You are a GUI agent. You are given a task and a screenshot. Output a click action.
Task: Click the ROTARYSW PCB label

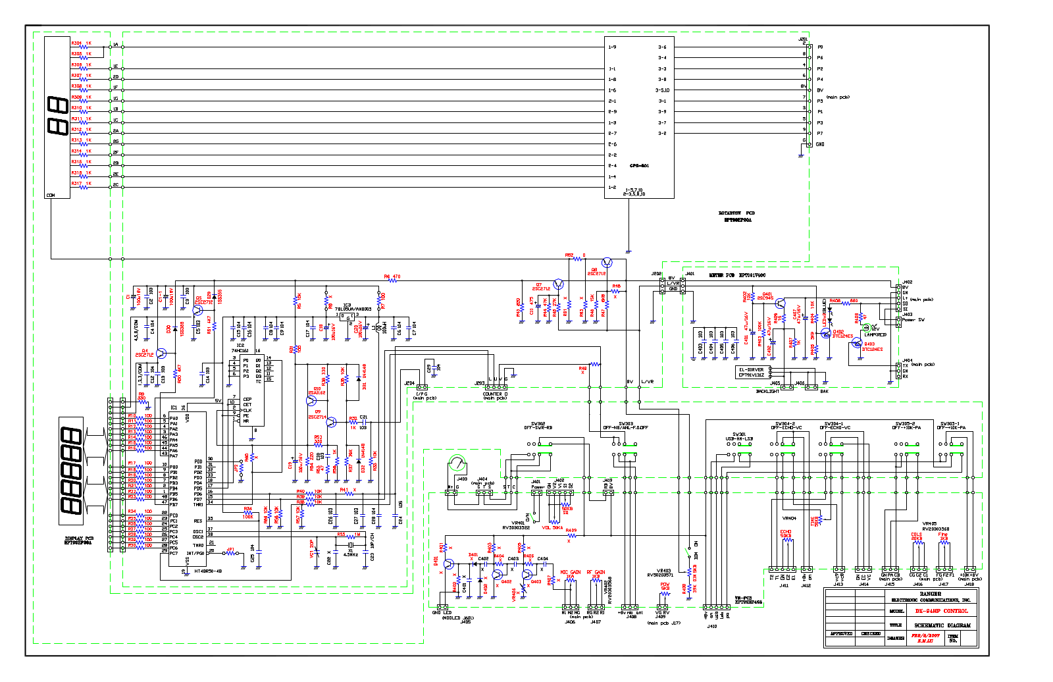pos(736,213)
